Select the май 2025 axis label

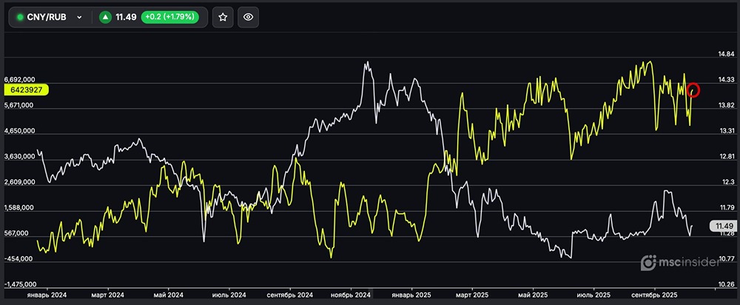pyautogui.click(x=533, y=295)
